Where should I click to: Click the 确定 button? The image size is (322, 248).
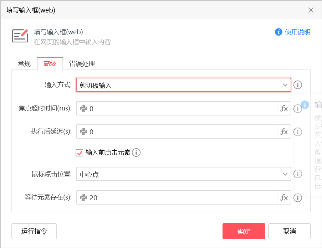coord(244,231)
